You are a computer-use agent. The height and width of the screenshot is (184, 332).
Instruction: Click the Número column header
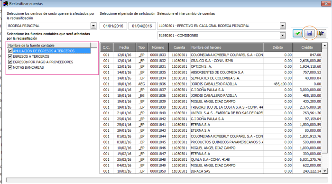158,47
